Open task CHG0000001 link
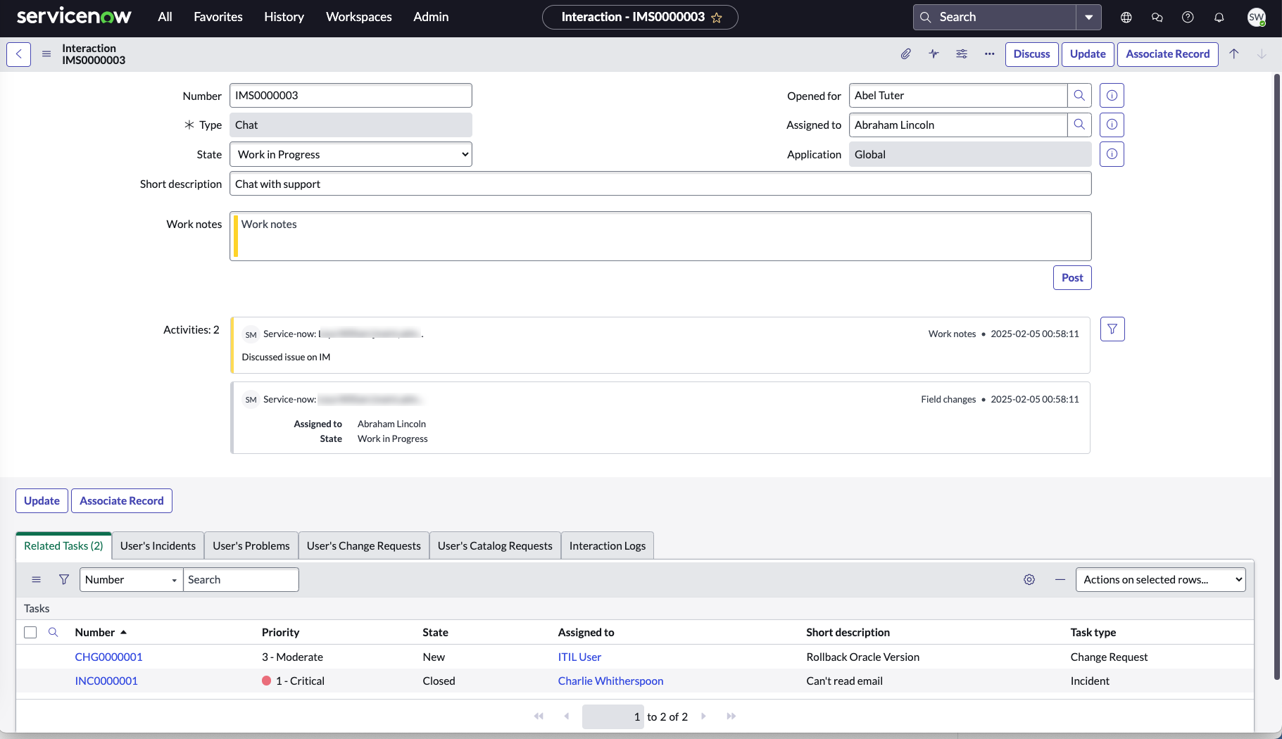 pos(108,657)
